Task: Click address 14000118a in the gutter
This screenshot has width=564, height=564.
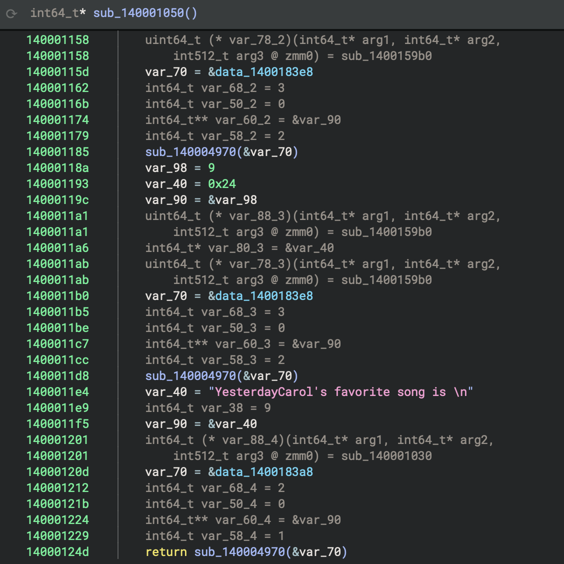Action: [57, 168]
